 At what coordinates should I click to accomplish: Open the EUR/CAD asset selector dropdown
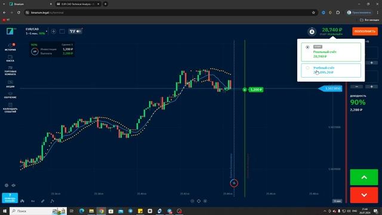(x=36, y=31)
